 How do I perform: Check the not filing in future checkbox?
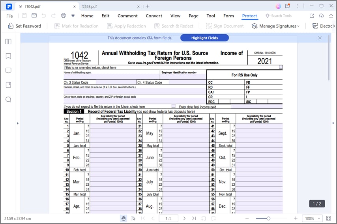click(x=173, y=106)
